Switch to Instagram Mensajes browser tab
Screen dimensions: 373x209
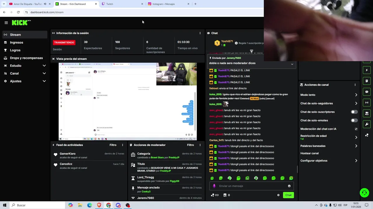(x=169, y=4)
